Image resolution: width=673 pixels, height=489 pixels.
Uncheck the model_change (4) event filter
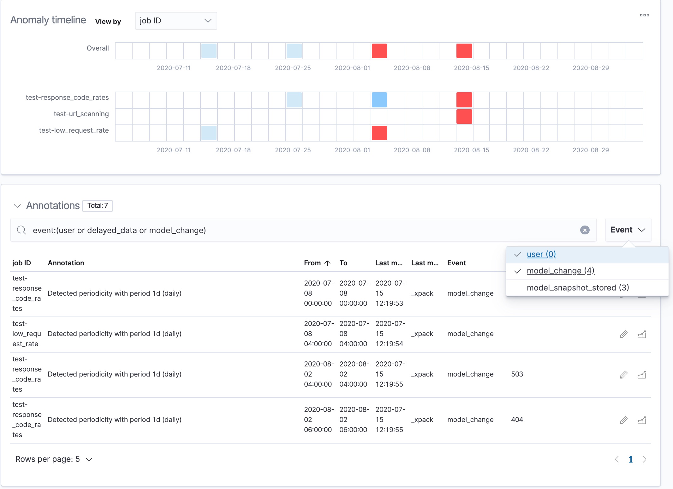tap(560, 271)
